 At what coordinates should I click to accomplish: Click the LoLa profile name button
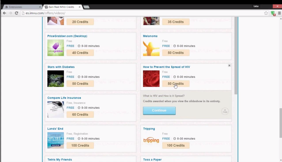(256, 6)
